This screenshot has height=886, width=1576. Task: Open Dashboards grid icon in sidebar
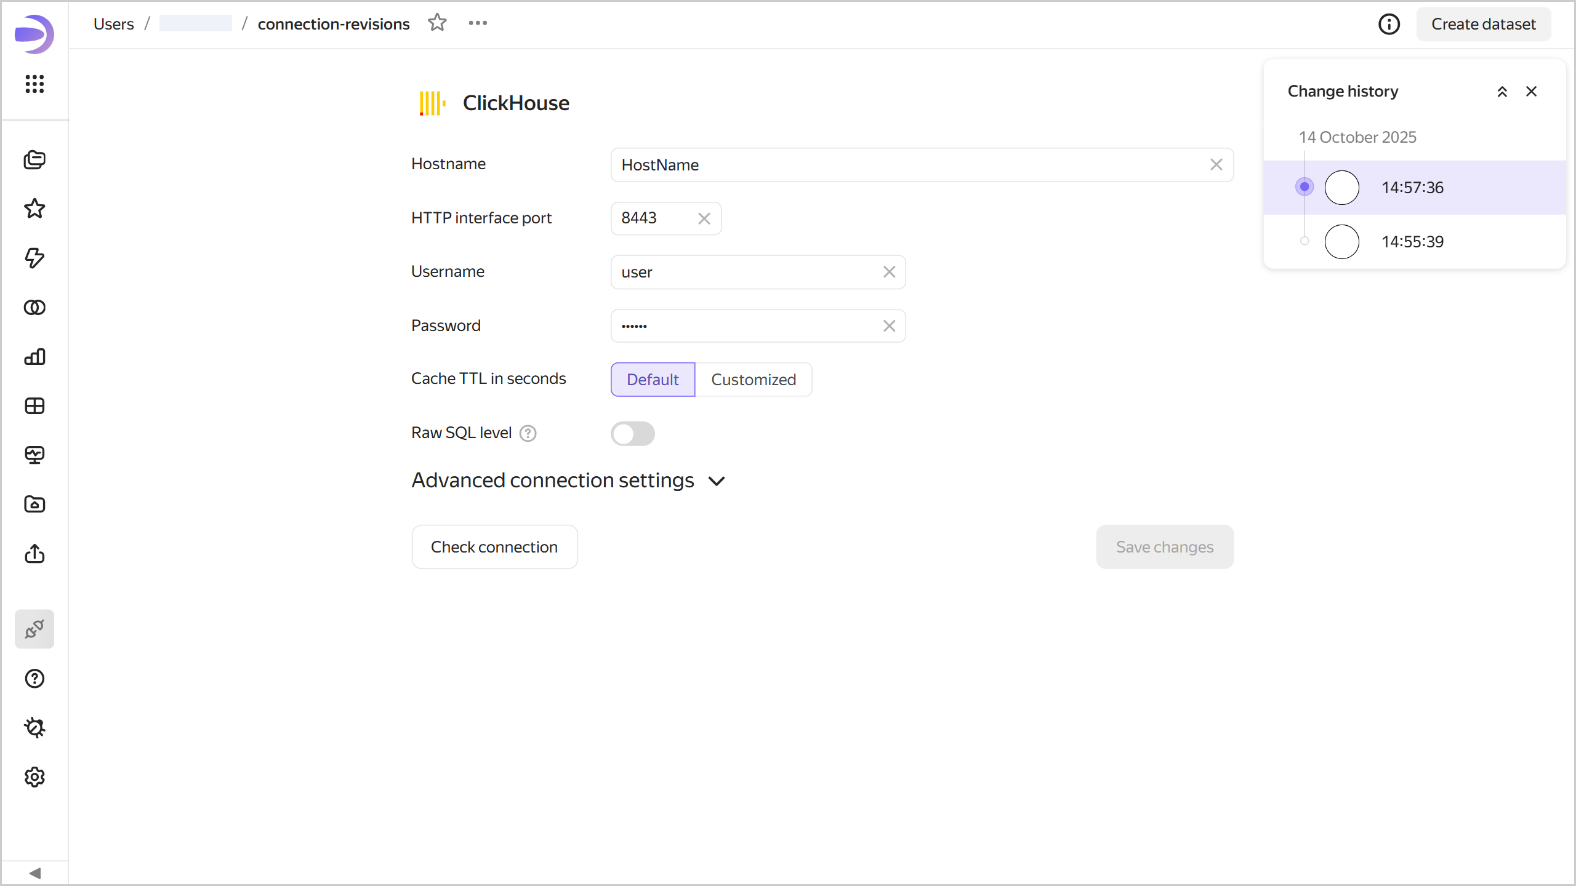[x=34, y=406]
